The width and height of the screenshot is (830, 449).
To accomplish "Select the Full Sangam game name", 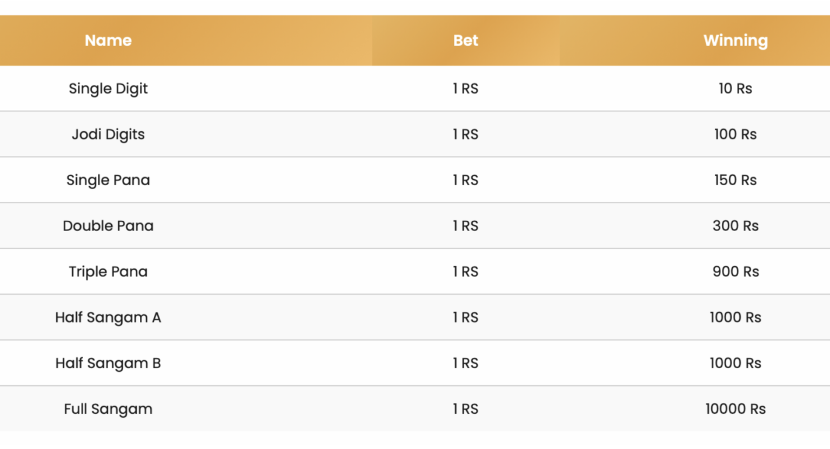I will pos(108,409).
